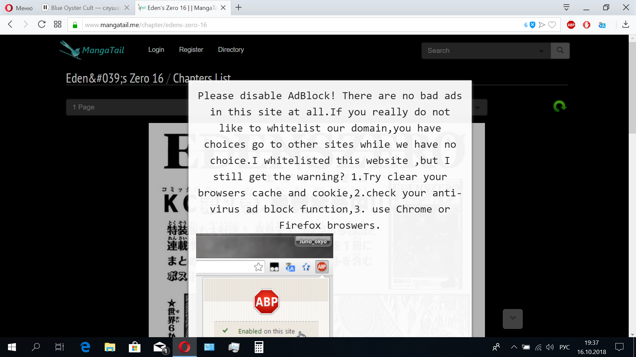Open Windows taskbar search
636x357 pixels.
pyautogui.click(x=36, y=347)
